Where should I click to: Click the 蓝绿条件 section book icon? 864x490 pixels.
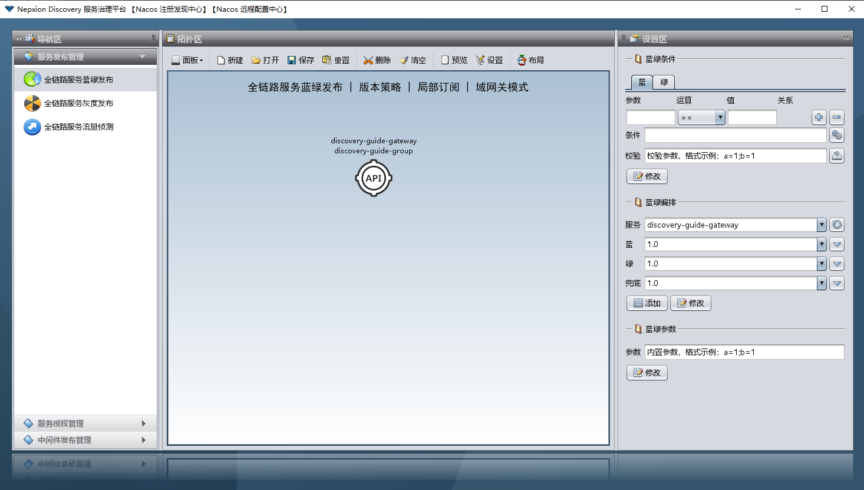[x=638, y=59]
